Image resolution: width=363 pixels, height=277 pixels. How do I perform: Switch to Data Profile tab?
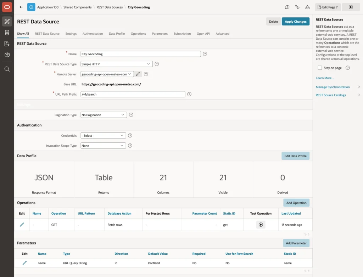point(117,34)
